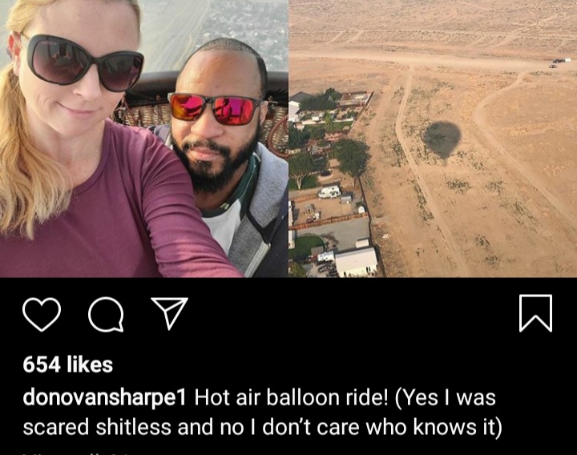The width and height of the screenshot is (577, 455).
Task: Click the man's gray hoodie
Action: (x=257, y=213)
